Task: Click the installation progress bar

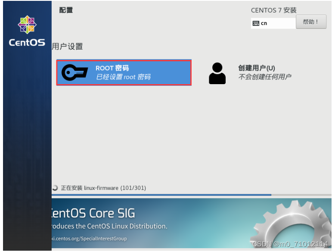Action: point(192,195)
